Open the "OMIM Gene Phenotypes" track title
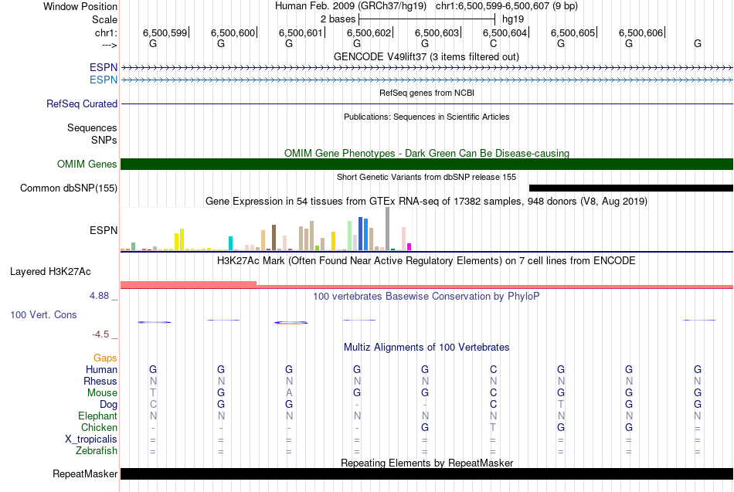 point(426,153)
